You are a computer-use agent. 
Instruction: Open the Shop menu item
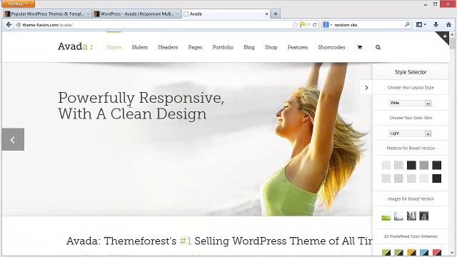coord(271,47)
